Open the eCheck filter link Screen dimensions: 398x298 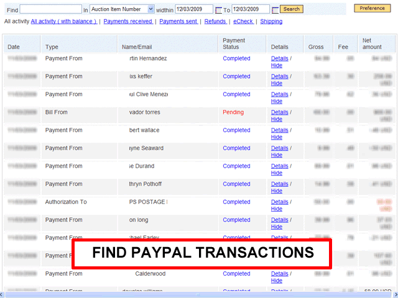[x=243, y=22]
